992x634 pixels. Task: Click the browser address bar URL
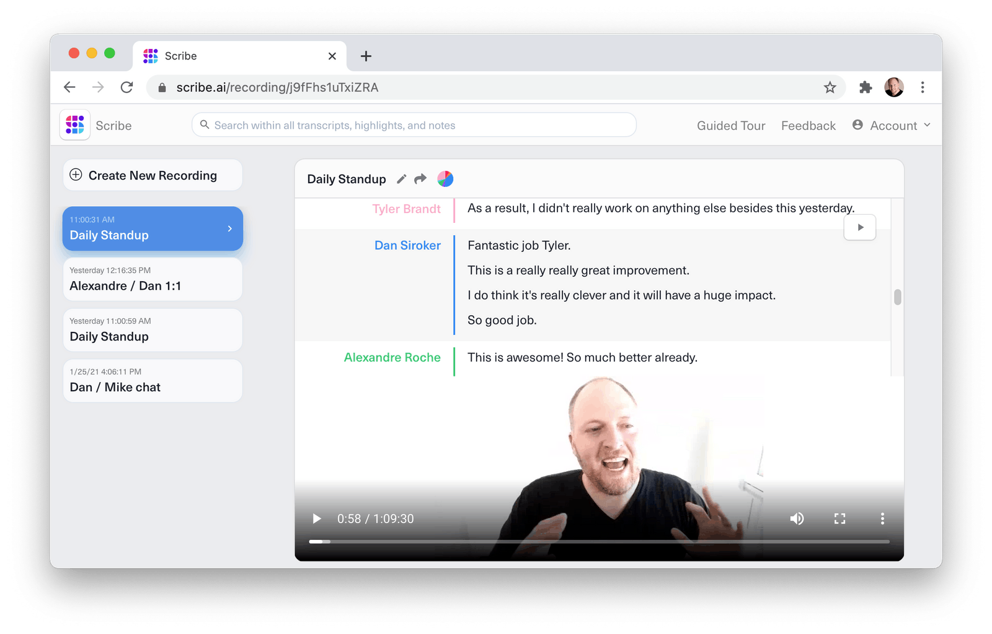point(277,87)
